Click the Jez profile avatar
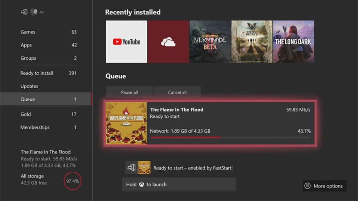 click(x=34, y=12)
